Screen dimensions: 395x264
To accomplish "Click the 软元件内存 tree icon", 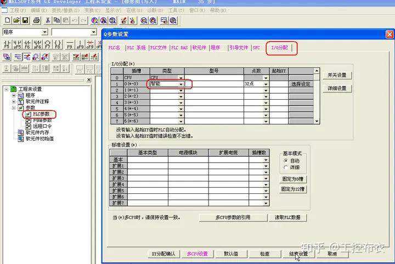I will 21,132.
